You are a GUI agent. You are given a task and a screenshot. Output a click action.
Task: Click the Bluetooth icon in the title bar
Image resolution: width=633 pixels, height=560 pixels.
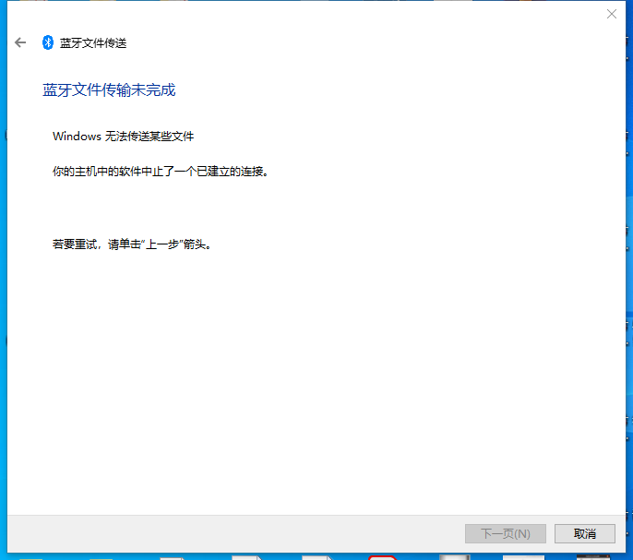pos(48,42)
